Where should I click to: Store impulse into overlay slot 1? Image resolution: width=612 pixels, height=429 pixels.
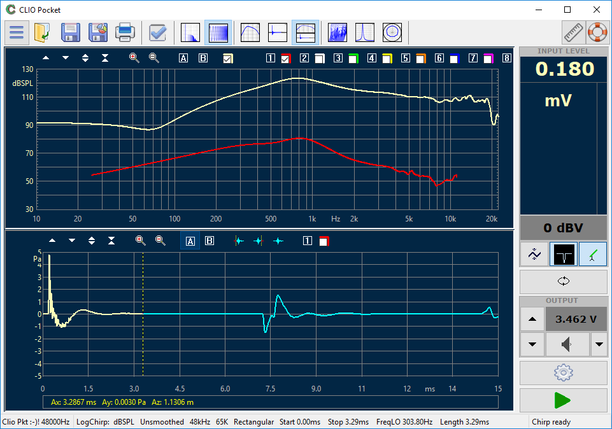pyautogui.click(x=308, y=241)
